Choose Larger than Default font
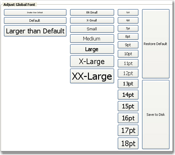175x155 pixels. click(x=35, y=31)
